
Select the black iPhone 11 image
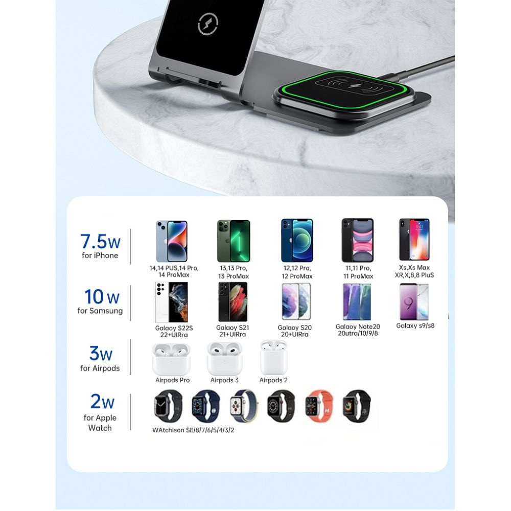[x=358, y=240]
